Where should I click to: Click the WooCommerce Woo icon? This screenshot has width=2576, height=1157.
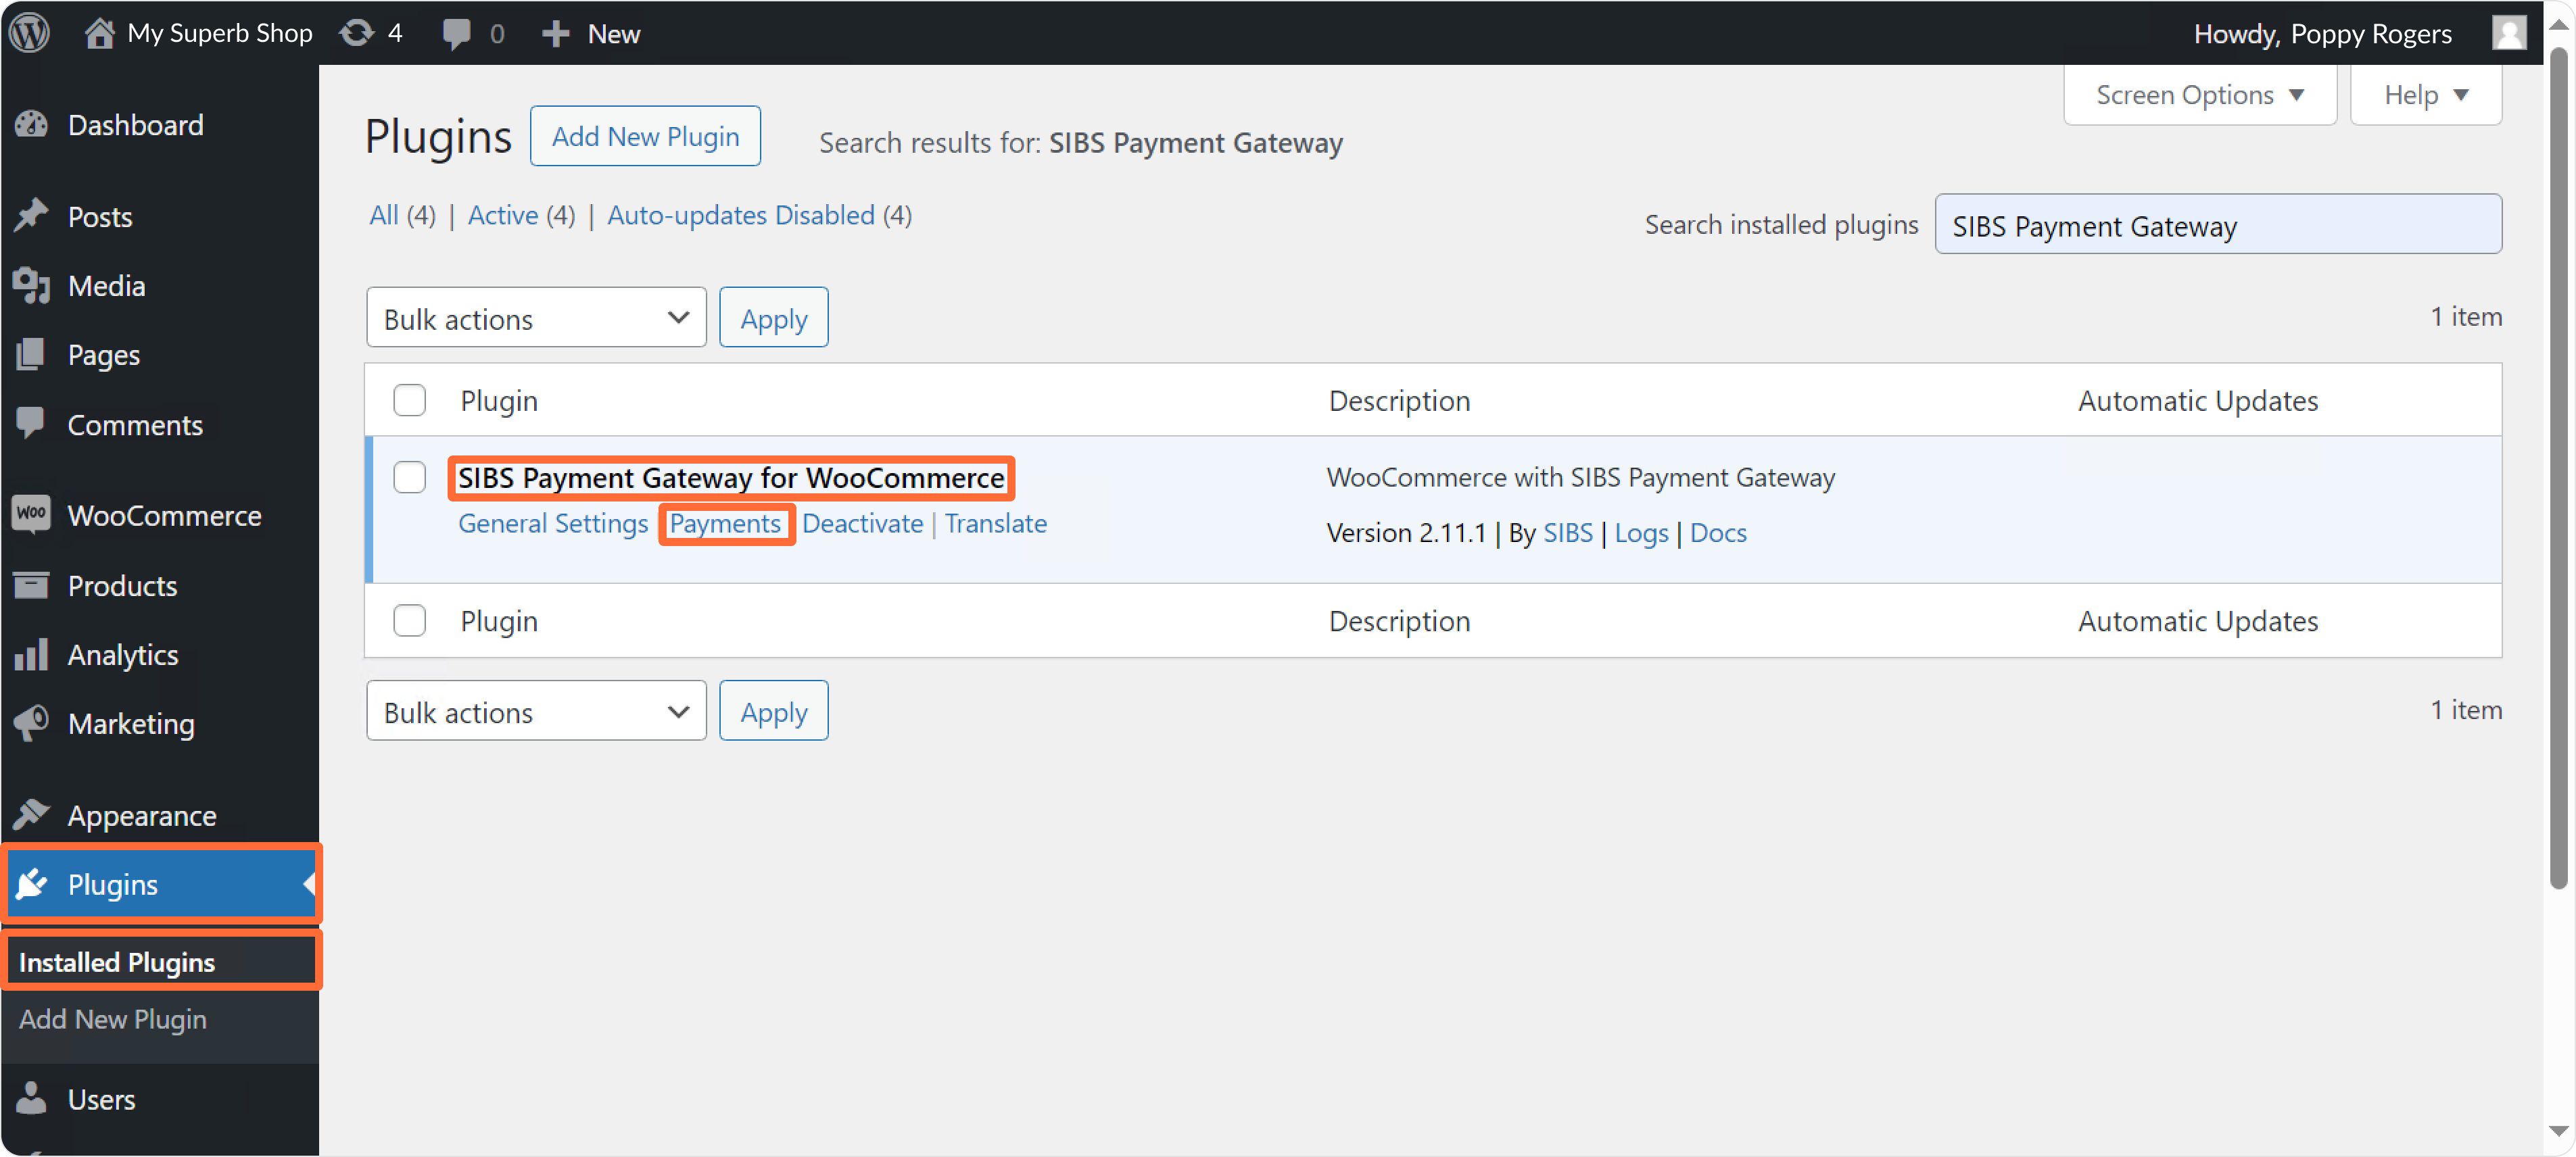(31, 514)
